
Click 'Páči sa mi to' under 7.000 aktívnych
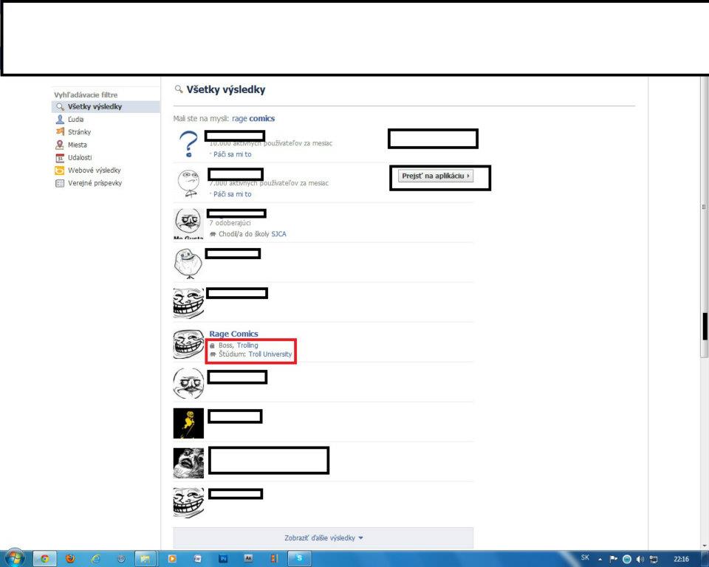pyautogui.click(x=232, y=194)
